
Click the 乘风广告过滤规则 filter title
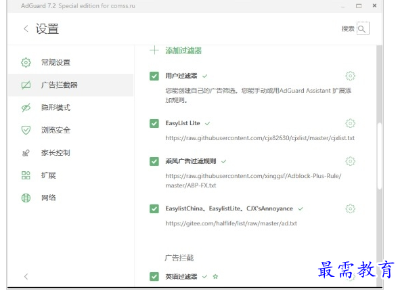coord(191,161)
